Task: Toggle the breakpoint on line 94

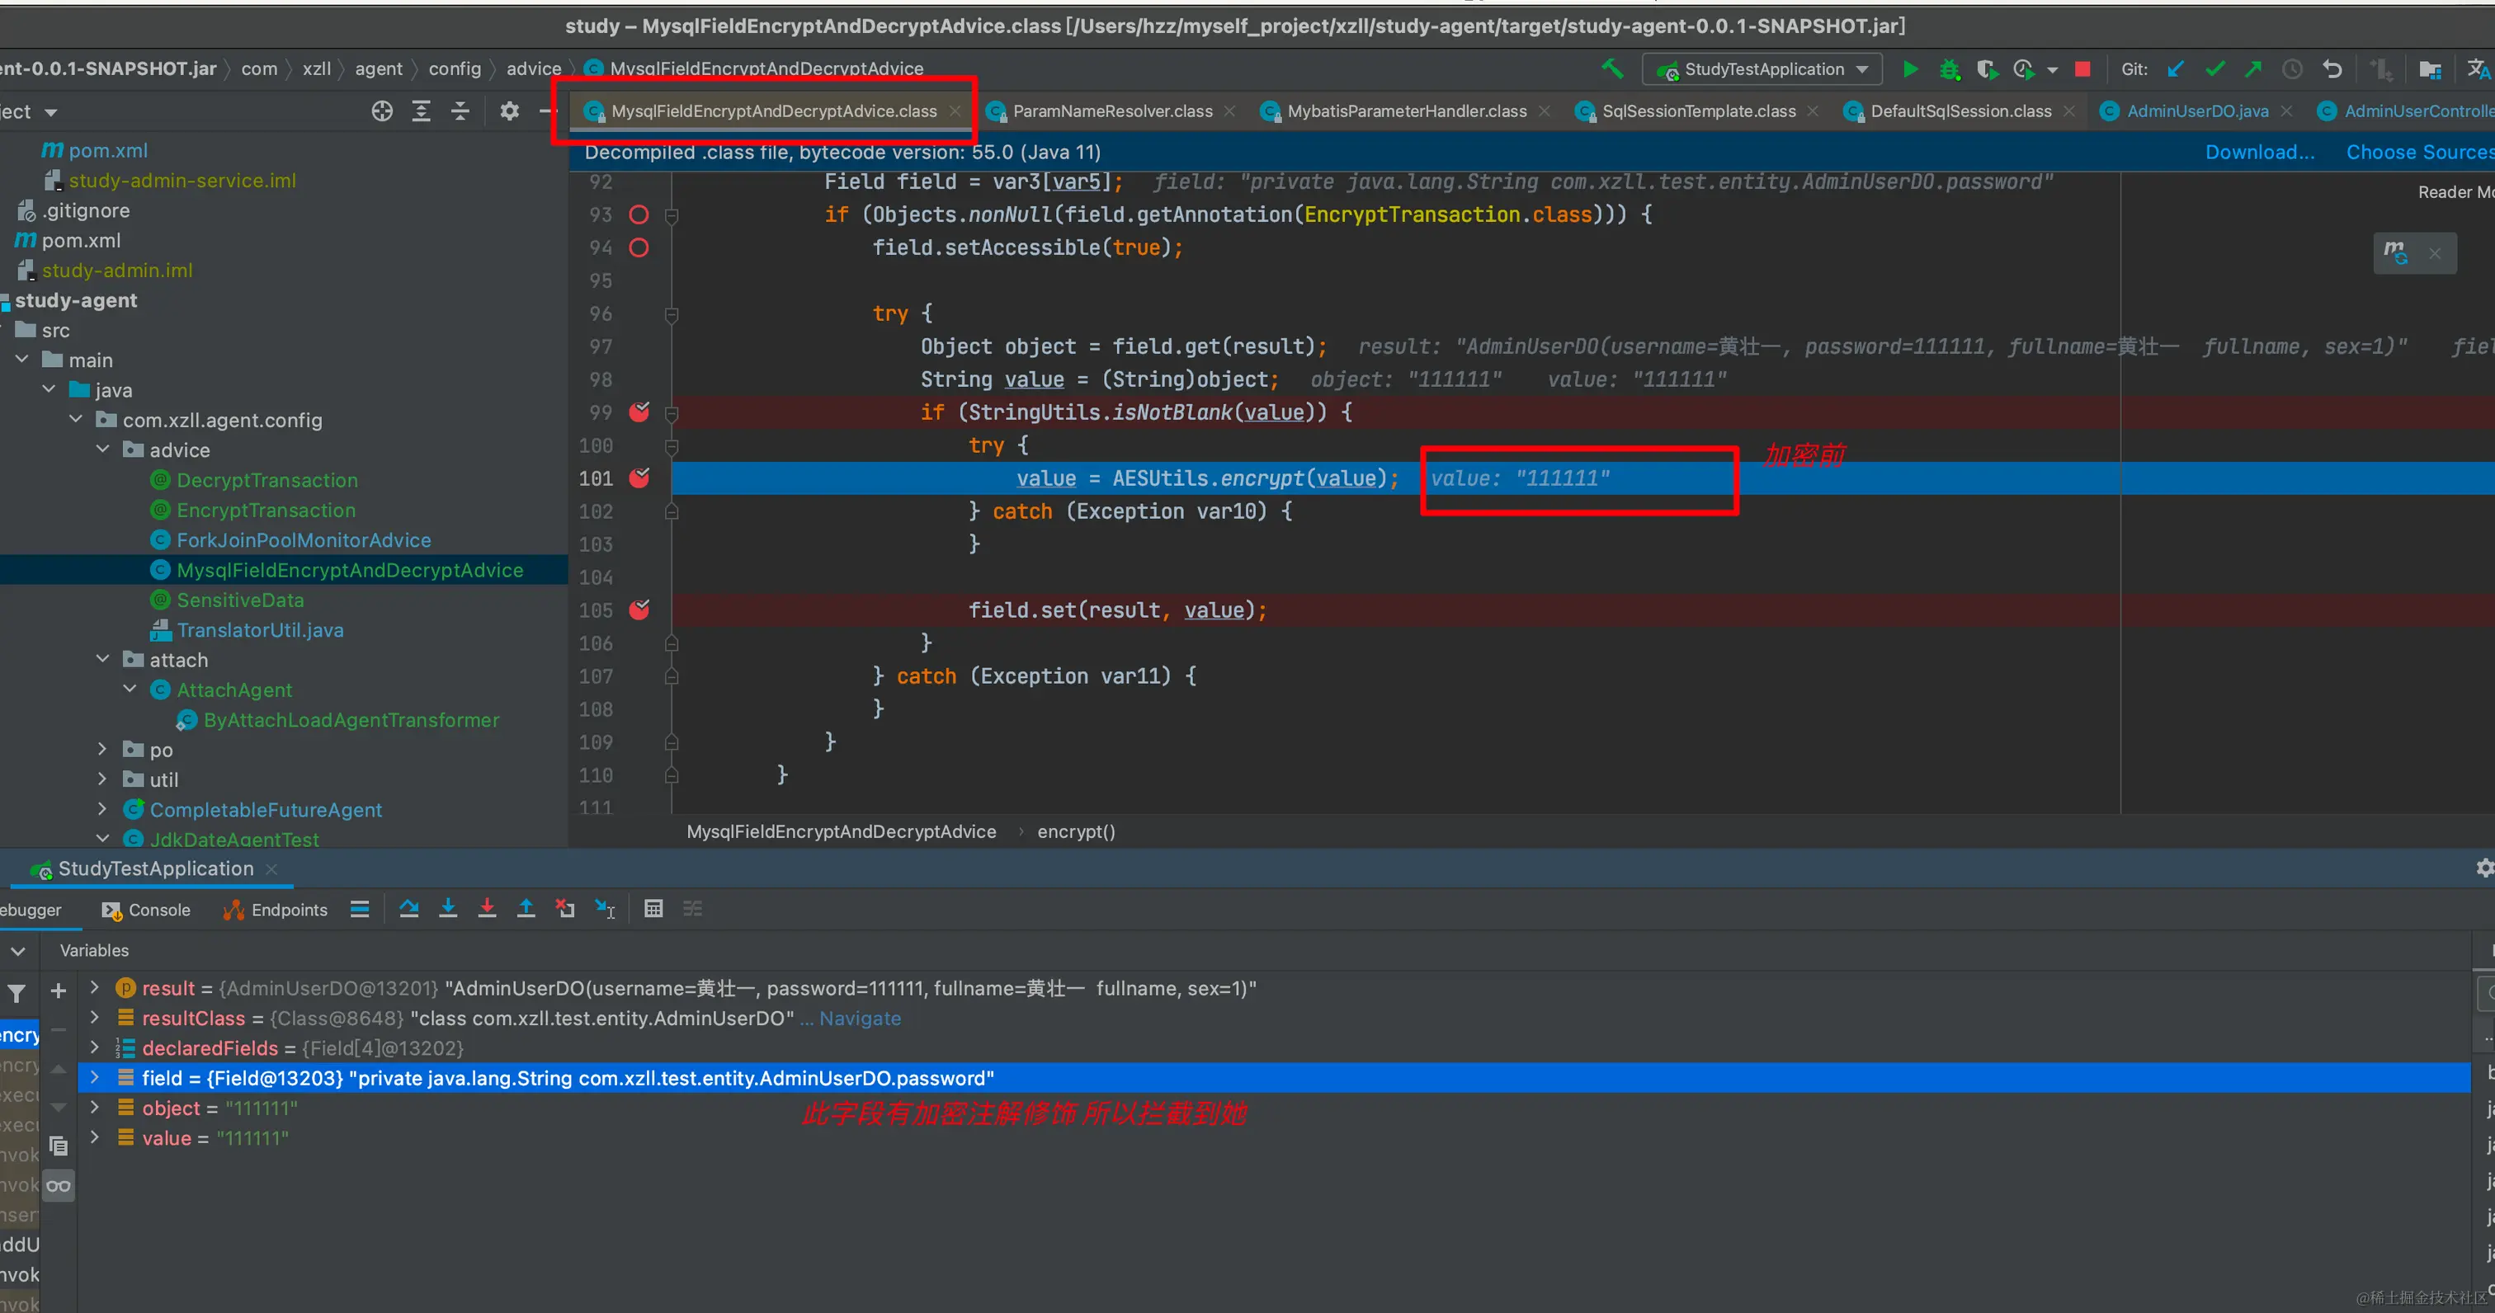Action: tap(639, 248)
